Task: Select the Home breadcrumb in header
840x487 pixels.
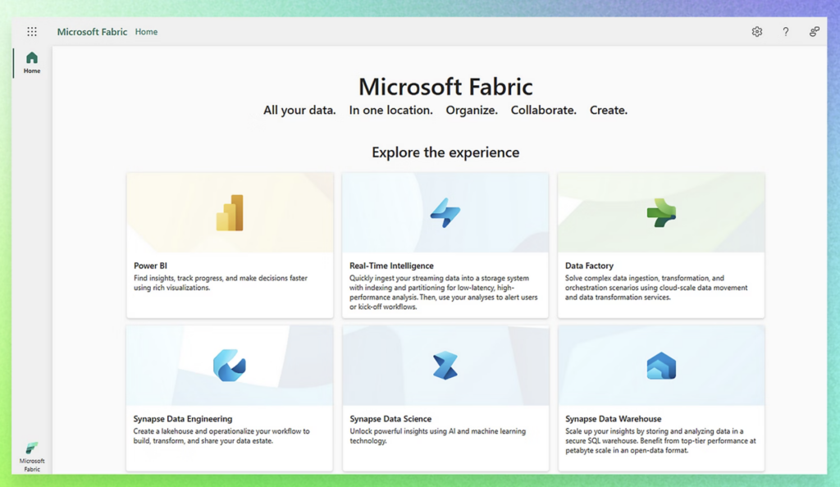Action: 146,32
